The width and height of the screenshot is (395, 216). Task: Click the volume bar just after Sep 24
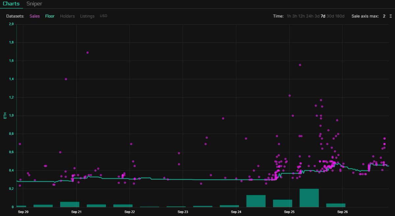pyautogui.click(x=256, y=201)
